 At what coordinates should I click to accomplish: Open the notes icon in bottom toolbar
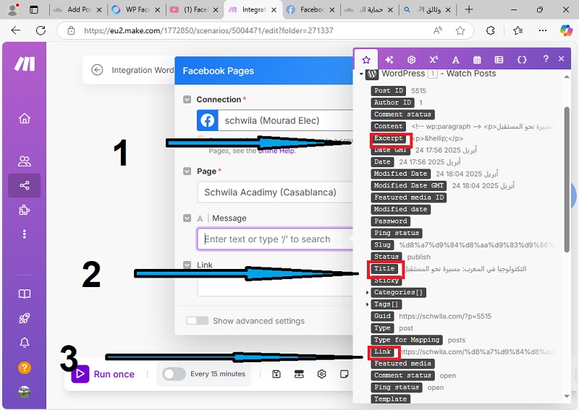(344, 374)
